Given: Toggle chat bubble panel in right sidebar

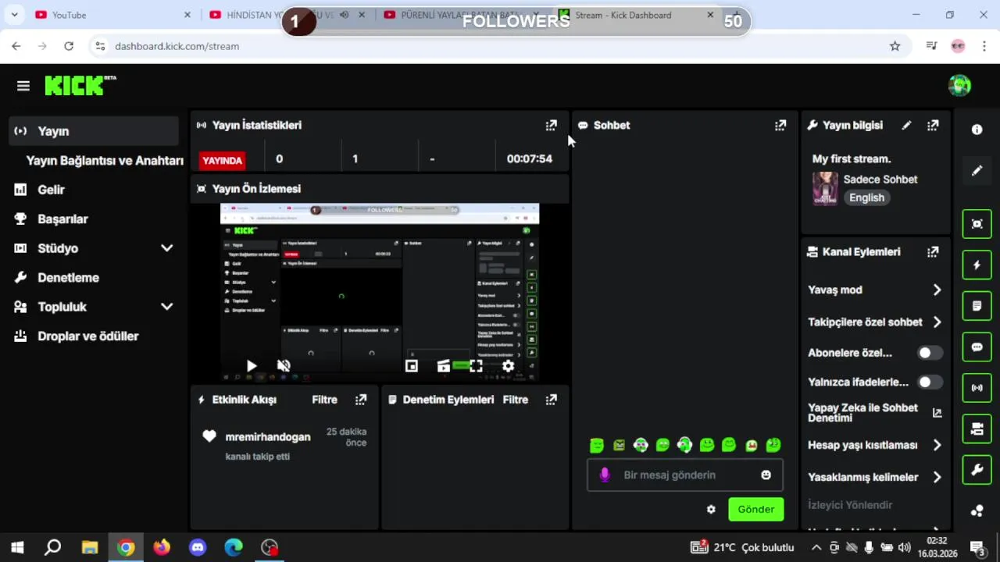Looking at the screenshot, I should (x=977, y=347).
